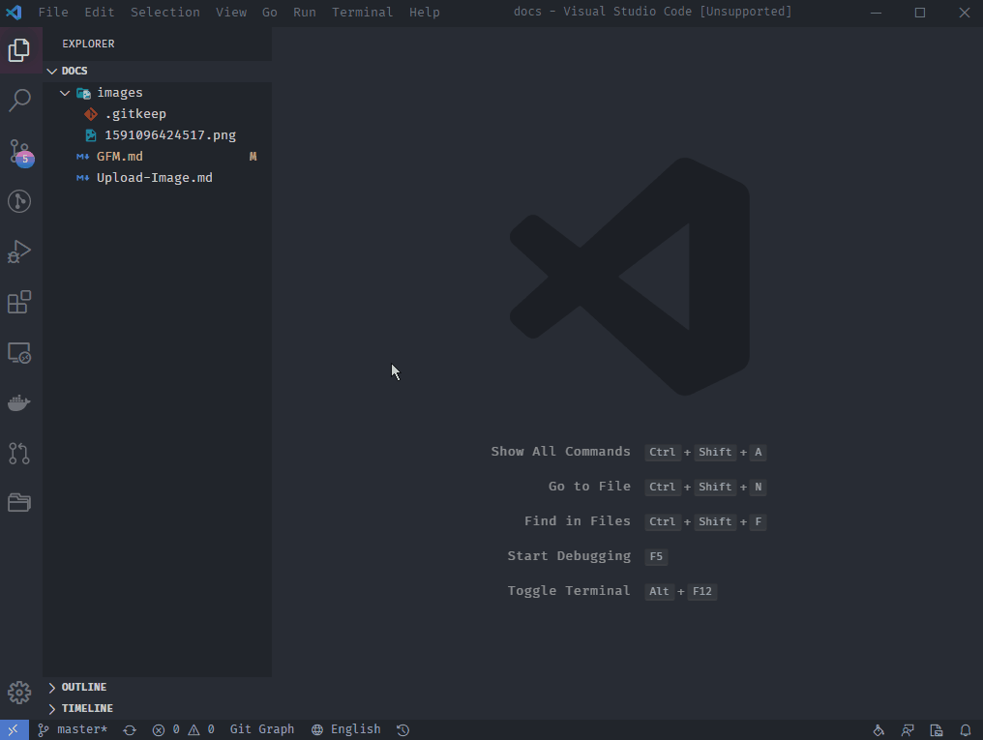Open the File menu
This screenshot has width=983, height=740.
click(x=53, y=12)
